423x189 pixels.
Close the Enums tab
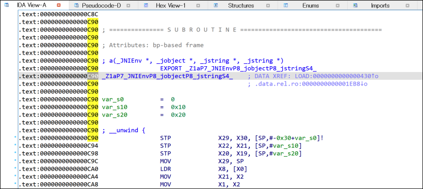(338, 5)
